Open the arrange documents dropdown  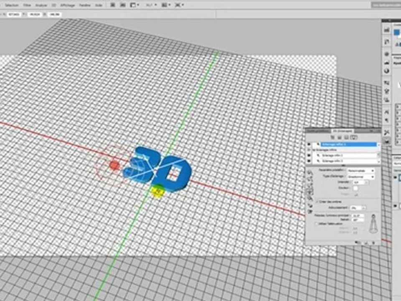[x=166, y=5]
